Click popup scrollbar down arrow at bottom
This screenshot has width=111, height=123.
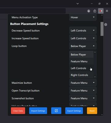(102, 115)
